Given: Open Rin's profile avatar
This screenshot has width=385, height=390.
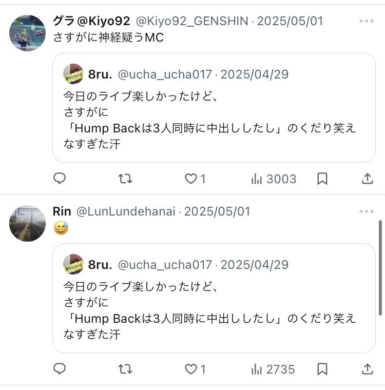Looking at the screenshot, I should (x=28, y=223).
